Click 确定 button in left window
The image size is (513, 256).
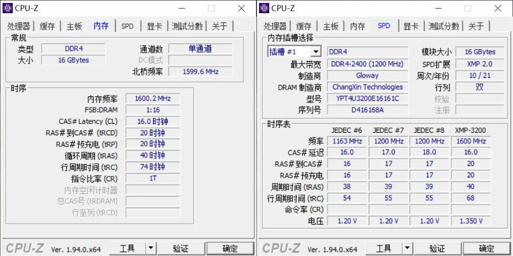(230, 249)
